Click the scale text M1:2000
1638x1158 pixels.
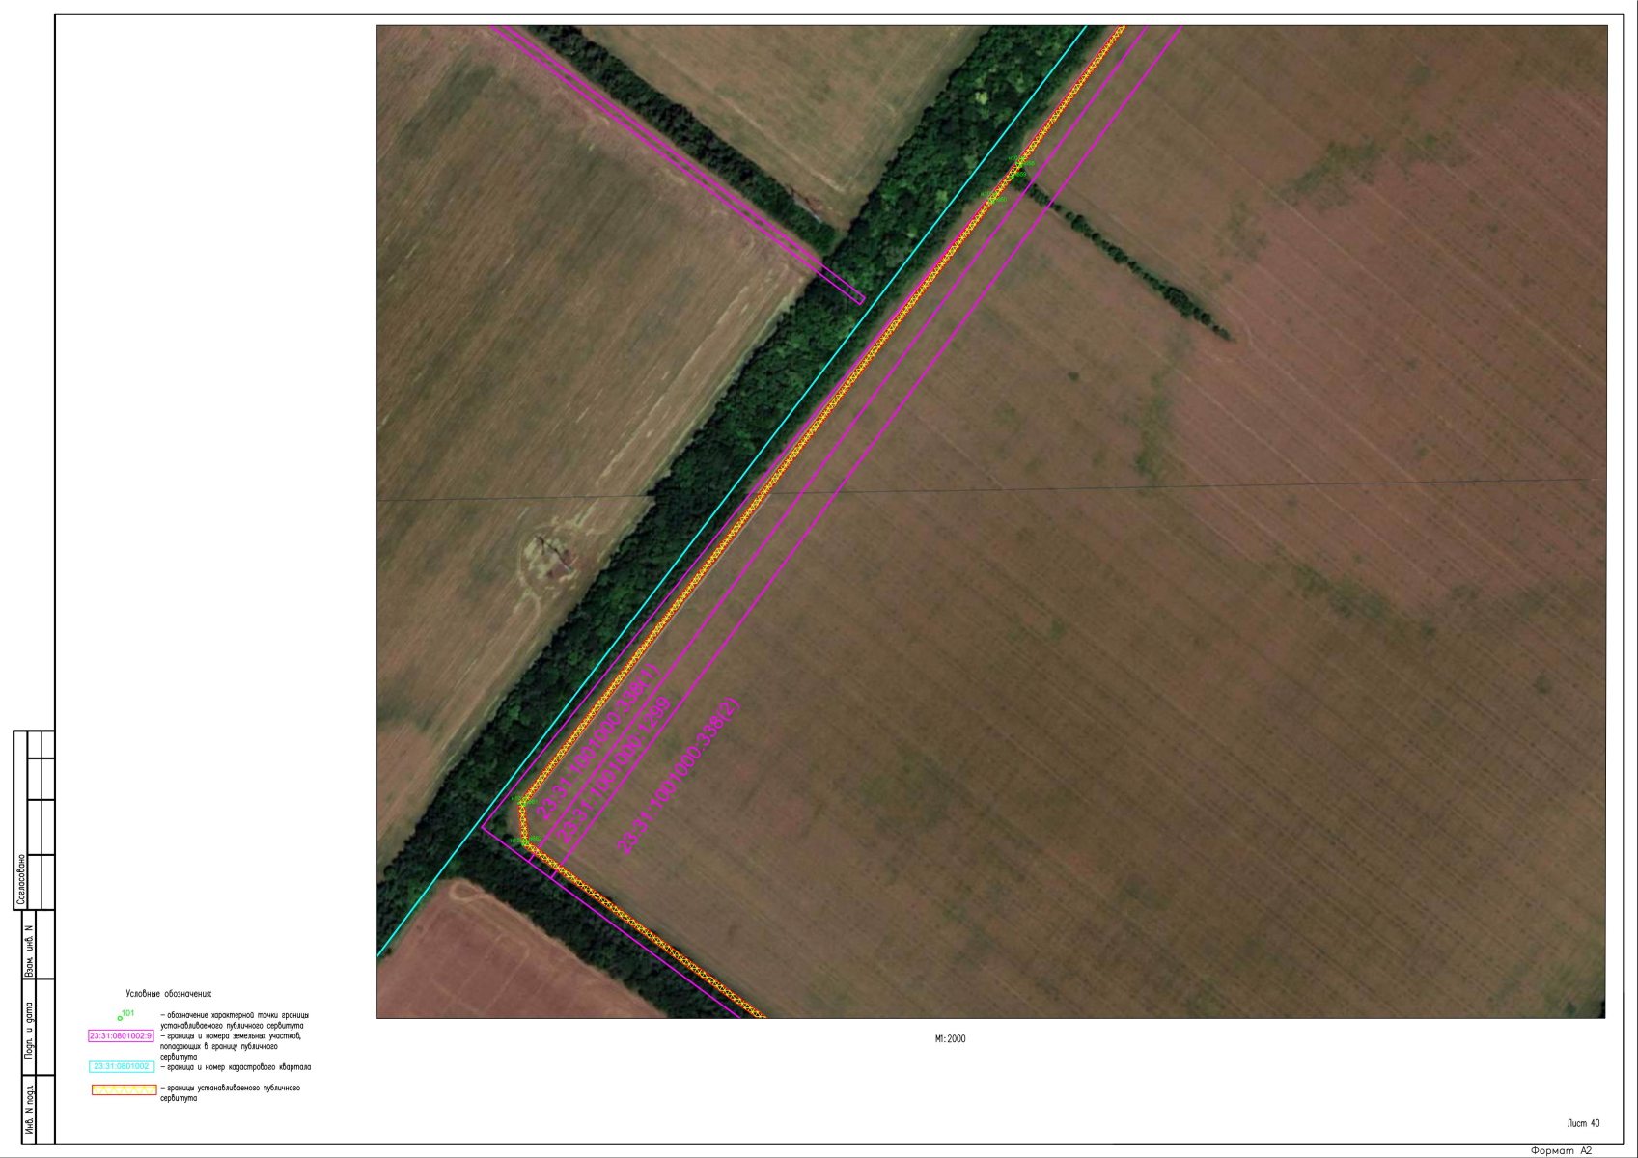click(x=950, y=1039)
